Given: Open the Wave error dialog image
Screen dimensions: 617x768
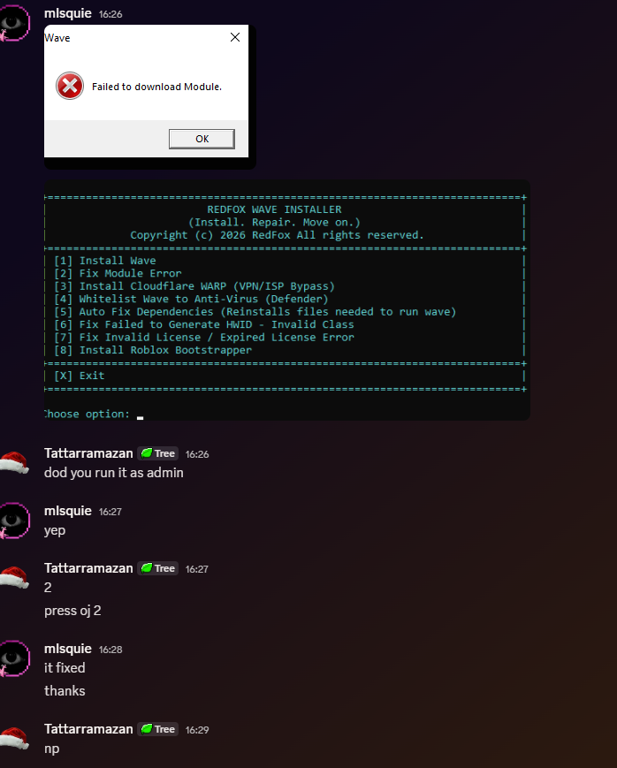Looking at the screenshot, I should pyautogui.click(x=150, y=97).
